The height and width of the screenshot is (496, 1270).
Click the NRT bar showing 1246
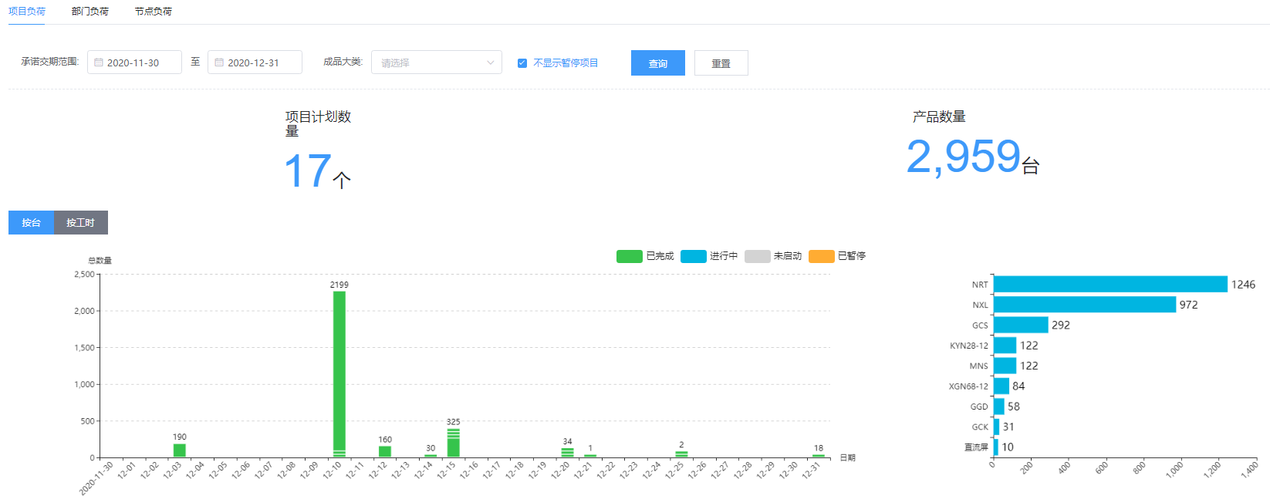pyautogui.click(x=1110, y=285)
